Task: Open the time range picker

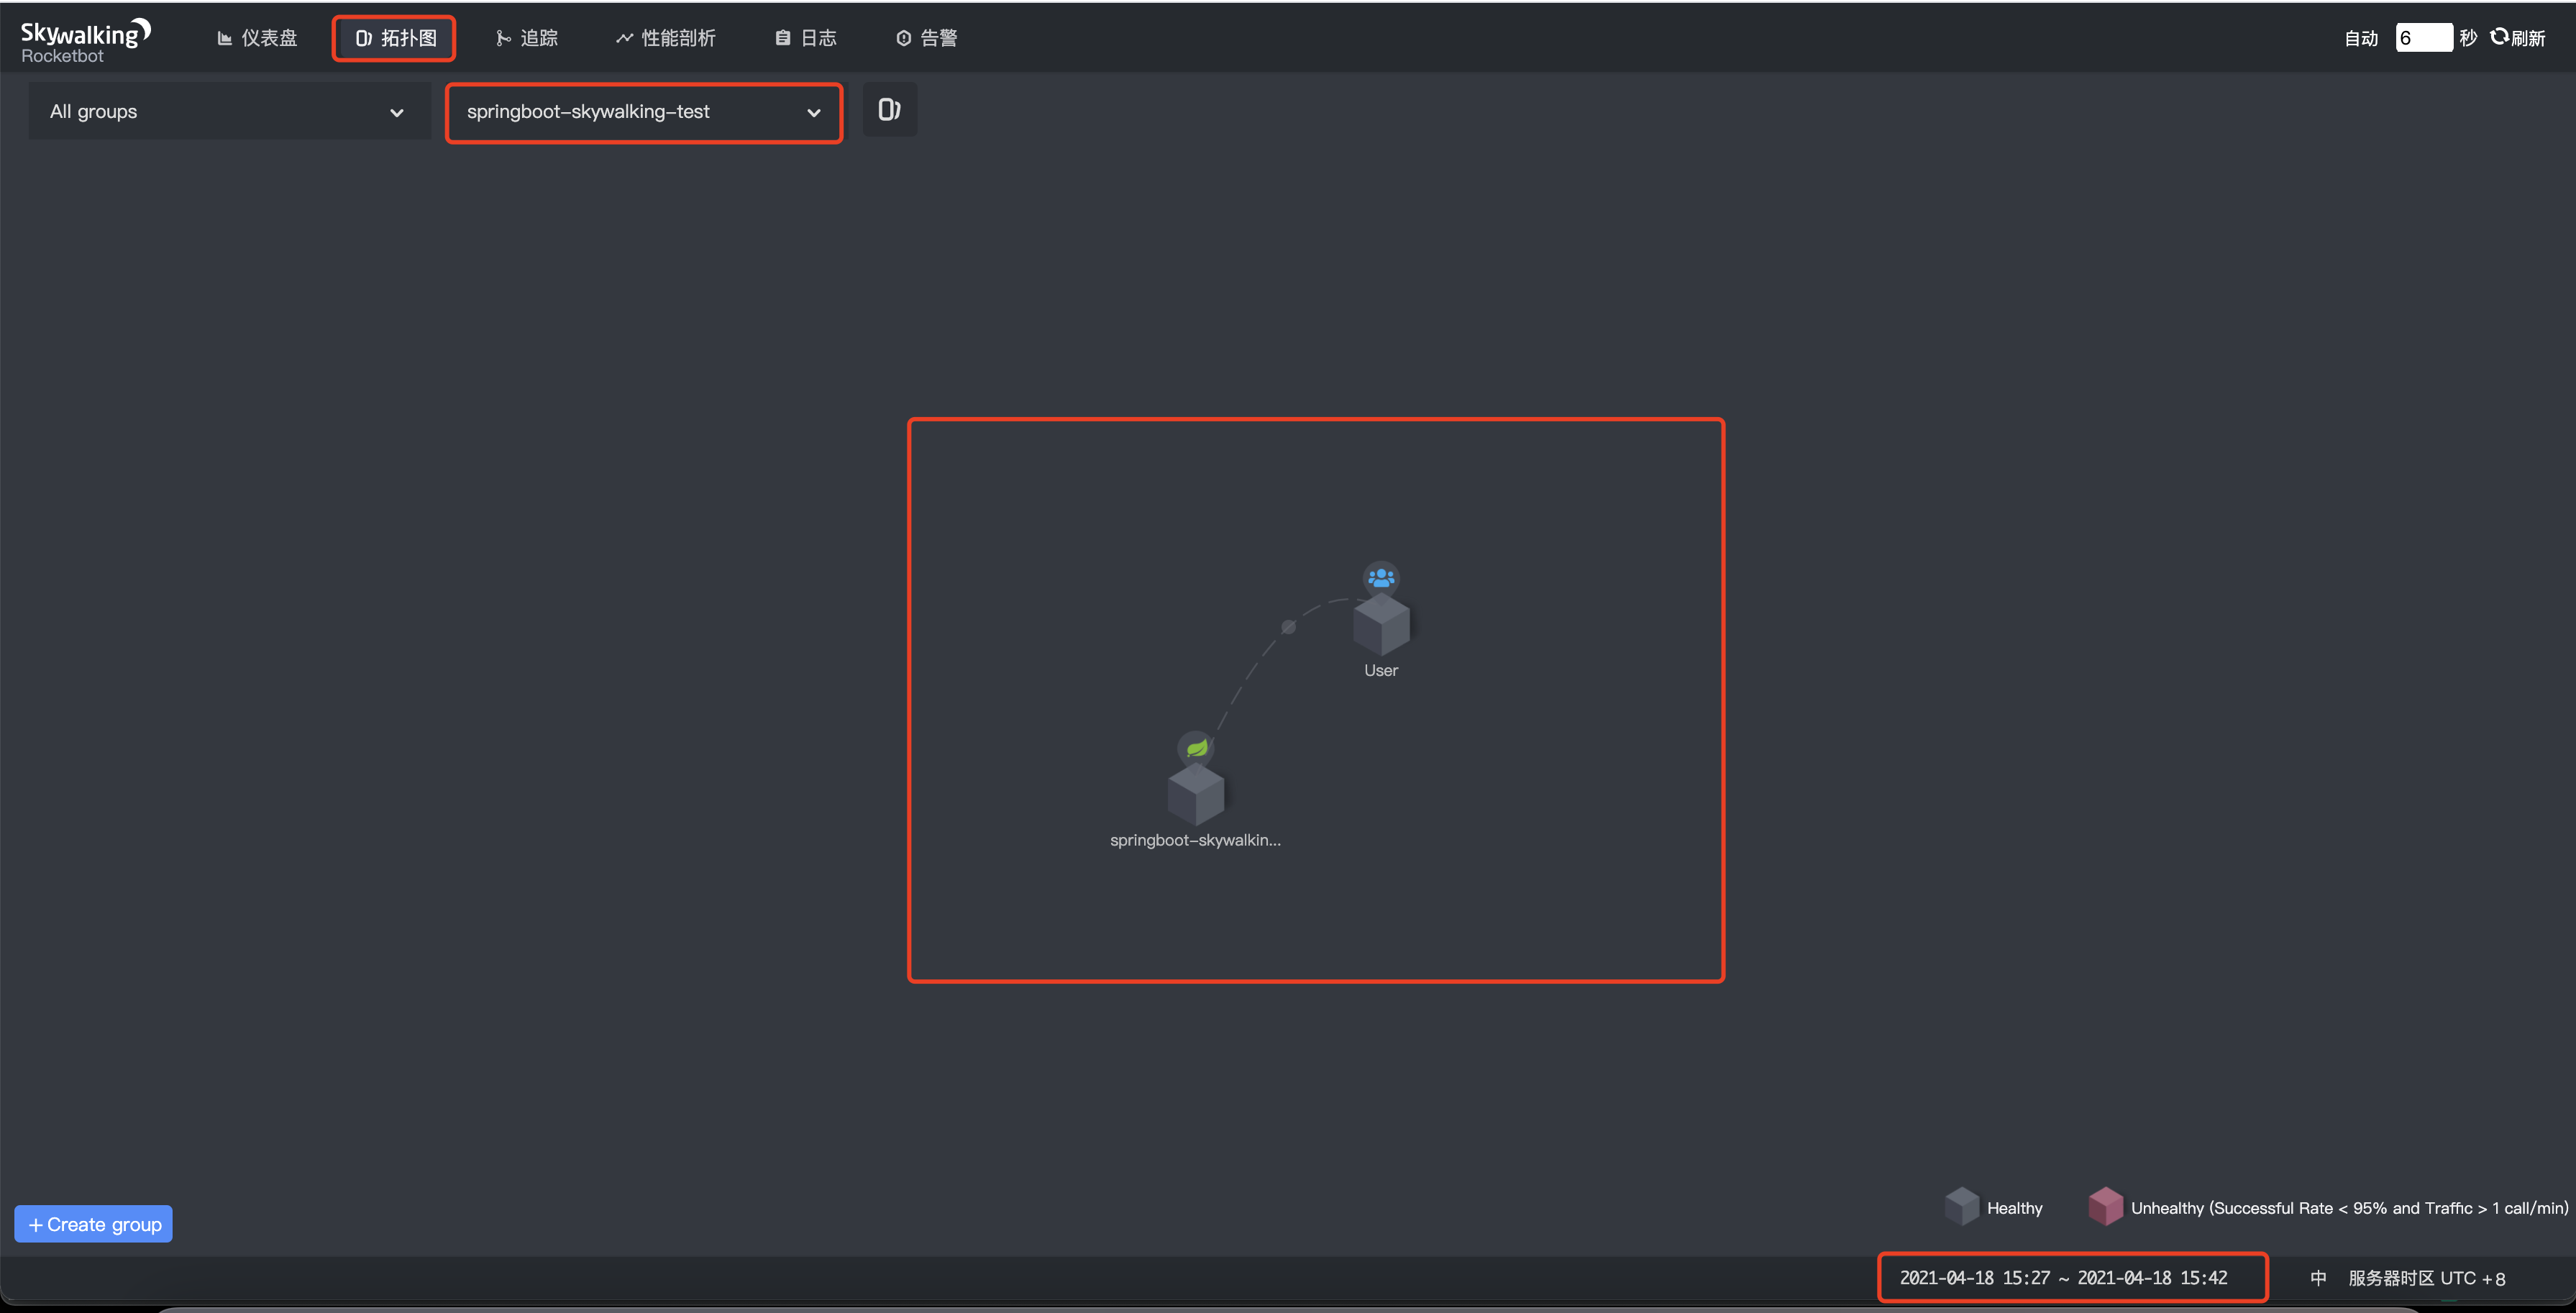Action: [2063, 1278]
